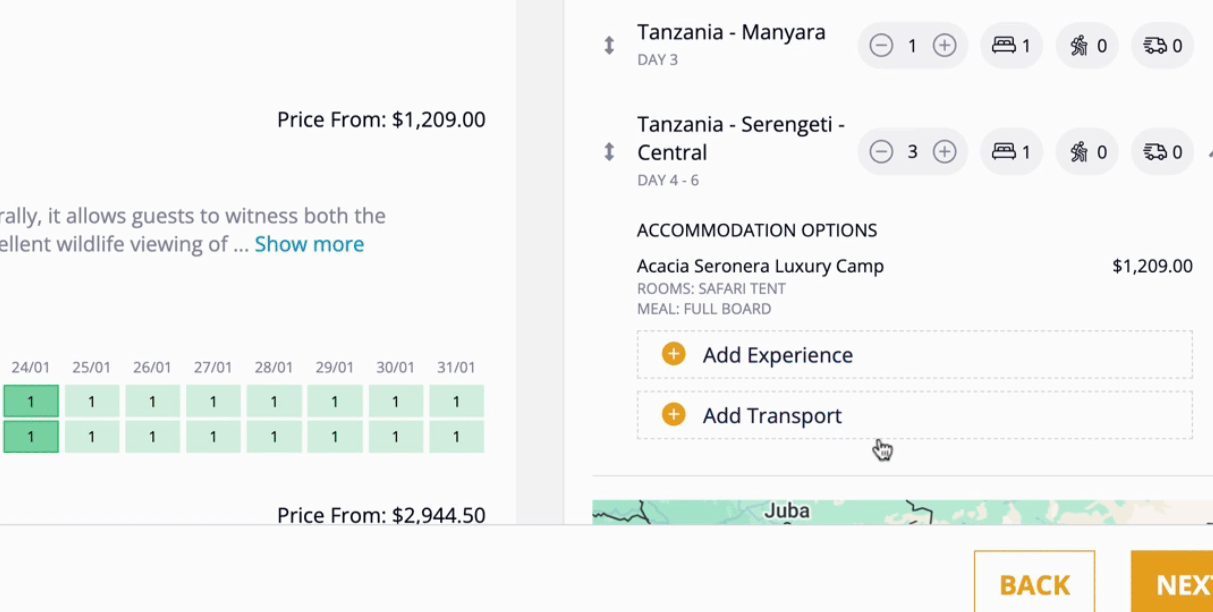The image size is (1213, 612).
Task: Open transport vehicle icon for Serengeti Central
Action: (1162, 152)
